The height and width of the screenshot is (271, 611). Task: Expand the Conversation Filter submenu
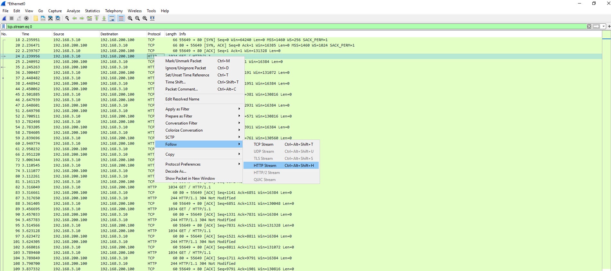pyautogui.click(x=199, y=123)
